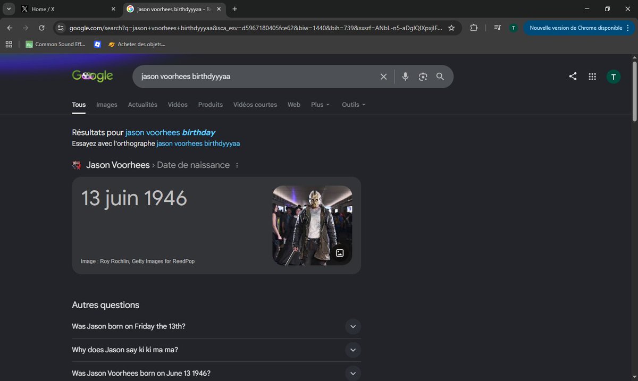Clear the search query with X
638x381 pixels.
(383, 77)
